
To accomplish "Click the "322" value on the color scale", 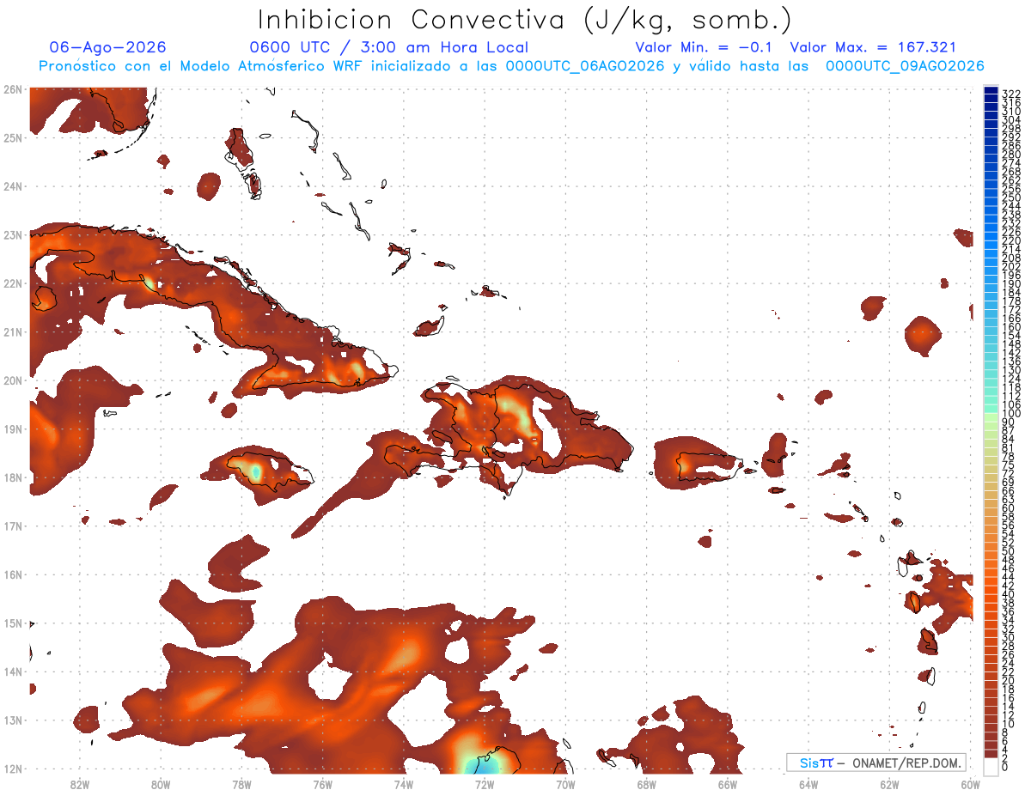I will tap(1011, 94).
